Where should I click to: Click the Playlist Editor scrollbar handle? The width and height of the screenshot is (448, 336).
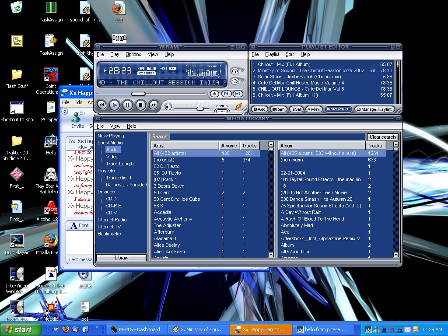[397, 65]
